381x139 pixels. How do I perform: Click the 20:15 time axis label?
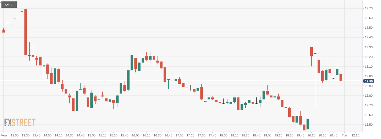click(x=311, y=135)
